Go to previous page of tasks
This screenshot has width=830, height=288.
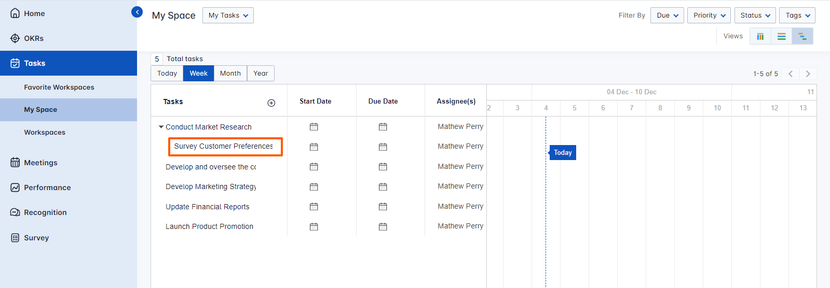tap(791, 74)
